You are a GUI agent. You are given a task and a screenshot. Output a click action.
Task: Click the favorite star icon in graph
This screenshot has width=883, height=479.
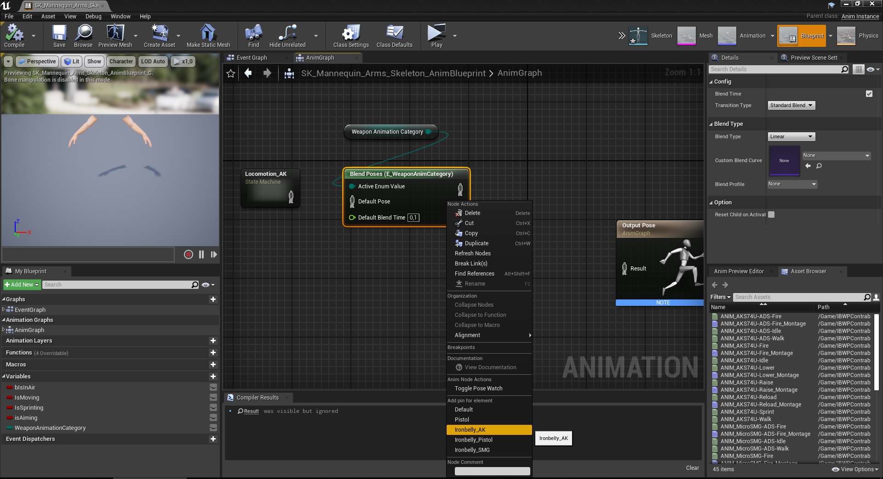[x=231, y=73]
